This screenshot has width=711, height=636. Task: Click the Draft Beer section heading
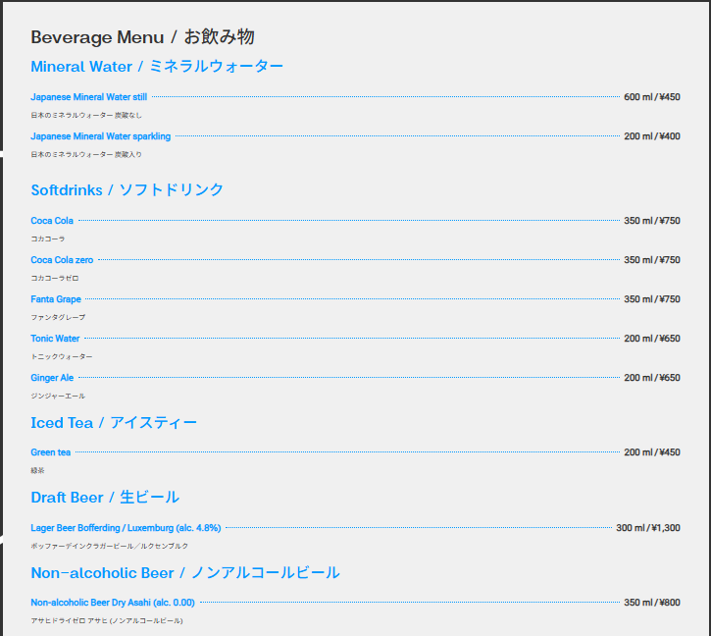tap(105, 498)
